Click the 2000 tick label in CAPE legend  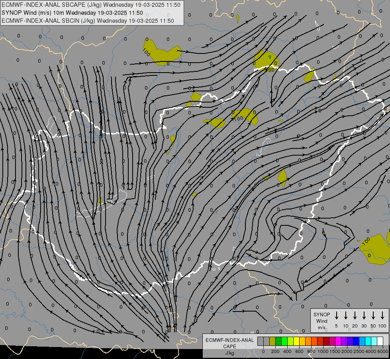347,351
